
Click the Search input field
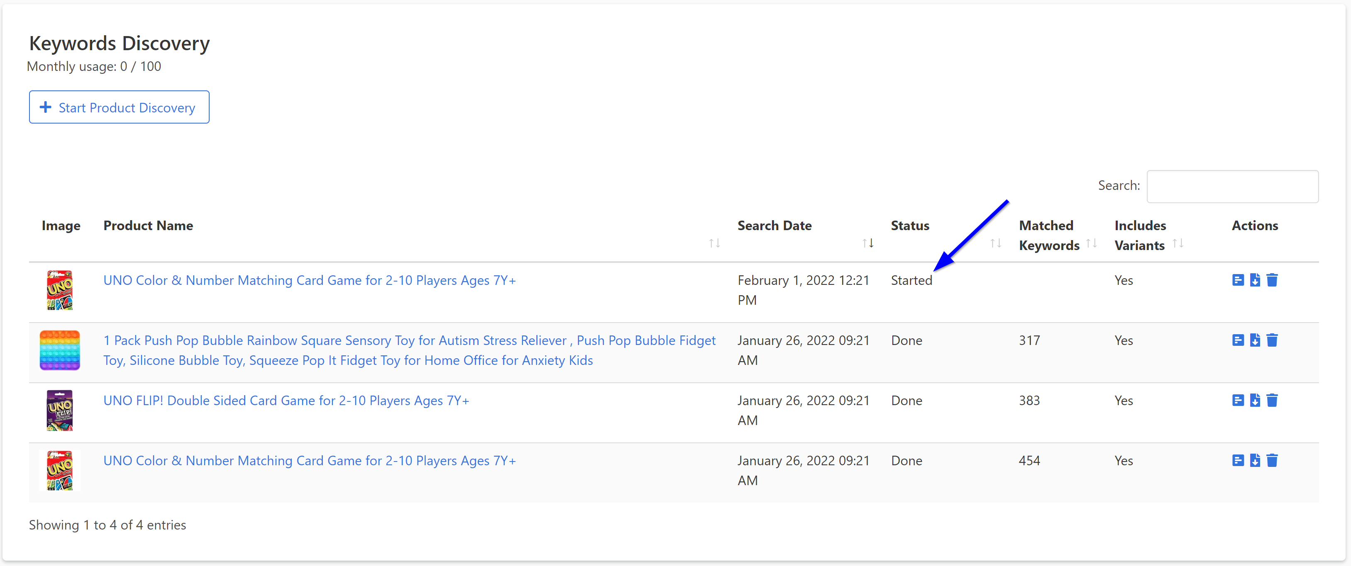(x=1232, y=187)
